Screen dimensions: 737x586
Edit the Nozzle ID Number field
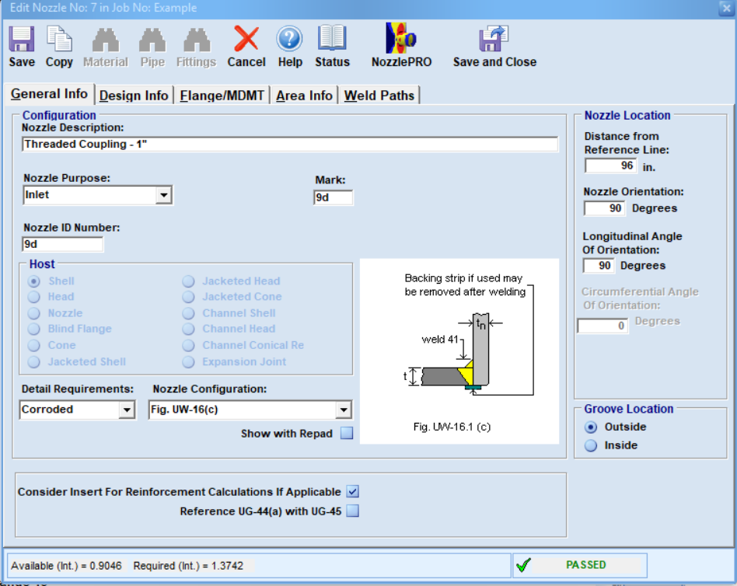(x=62, y=243)
